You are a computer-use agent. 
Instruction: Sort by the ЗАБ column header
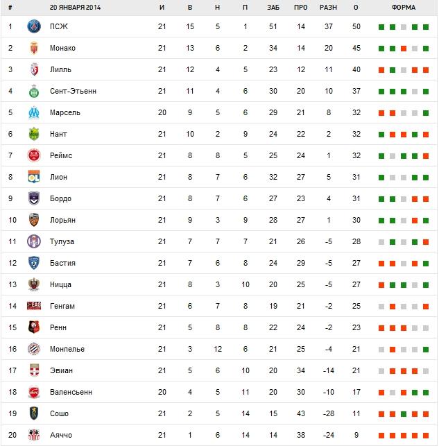(273, 8)
